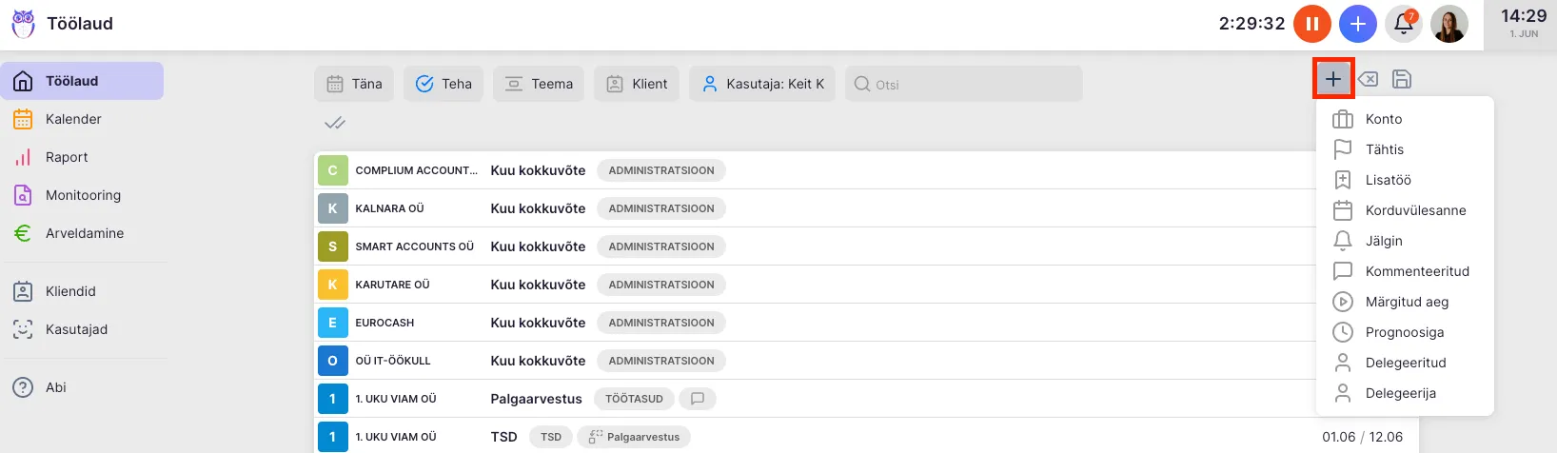
Task: Open Arveldamine in the sidebar
Action: click(84, 233)
